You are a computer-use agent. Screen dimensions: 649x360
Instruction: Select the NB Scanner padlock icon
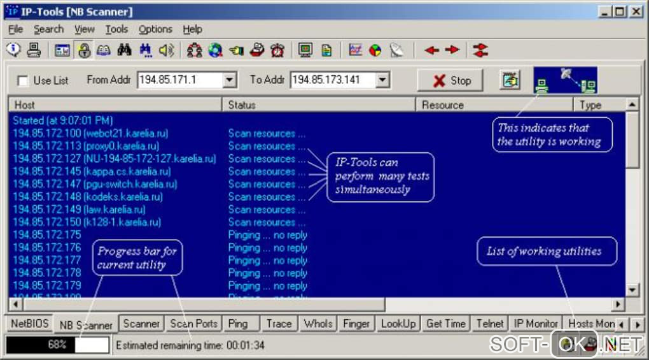84,50
